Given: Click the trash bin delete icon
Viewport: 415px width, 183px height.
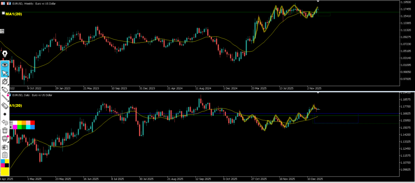Looking at the screenshot, I should pos(5,130).
